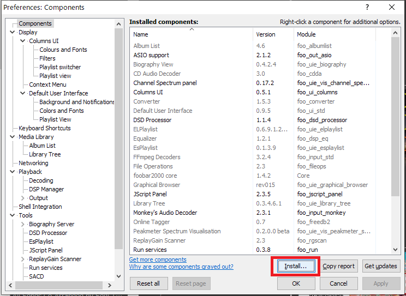Open Shell Integration preferences
This screenshot has height=296, width=406.
pyautogui.click(x=40, y=207)
